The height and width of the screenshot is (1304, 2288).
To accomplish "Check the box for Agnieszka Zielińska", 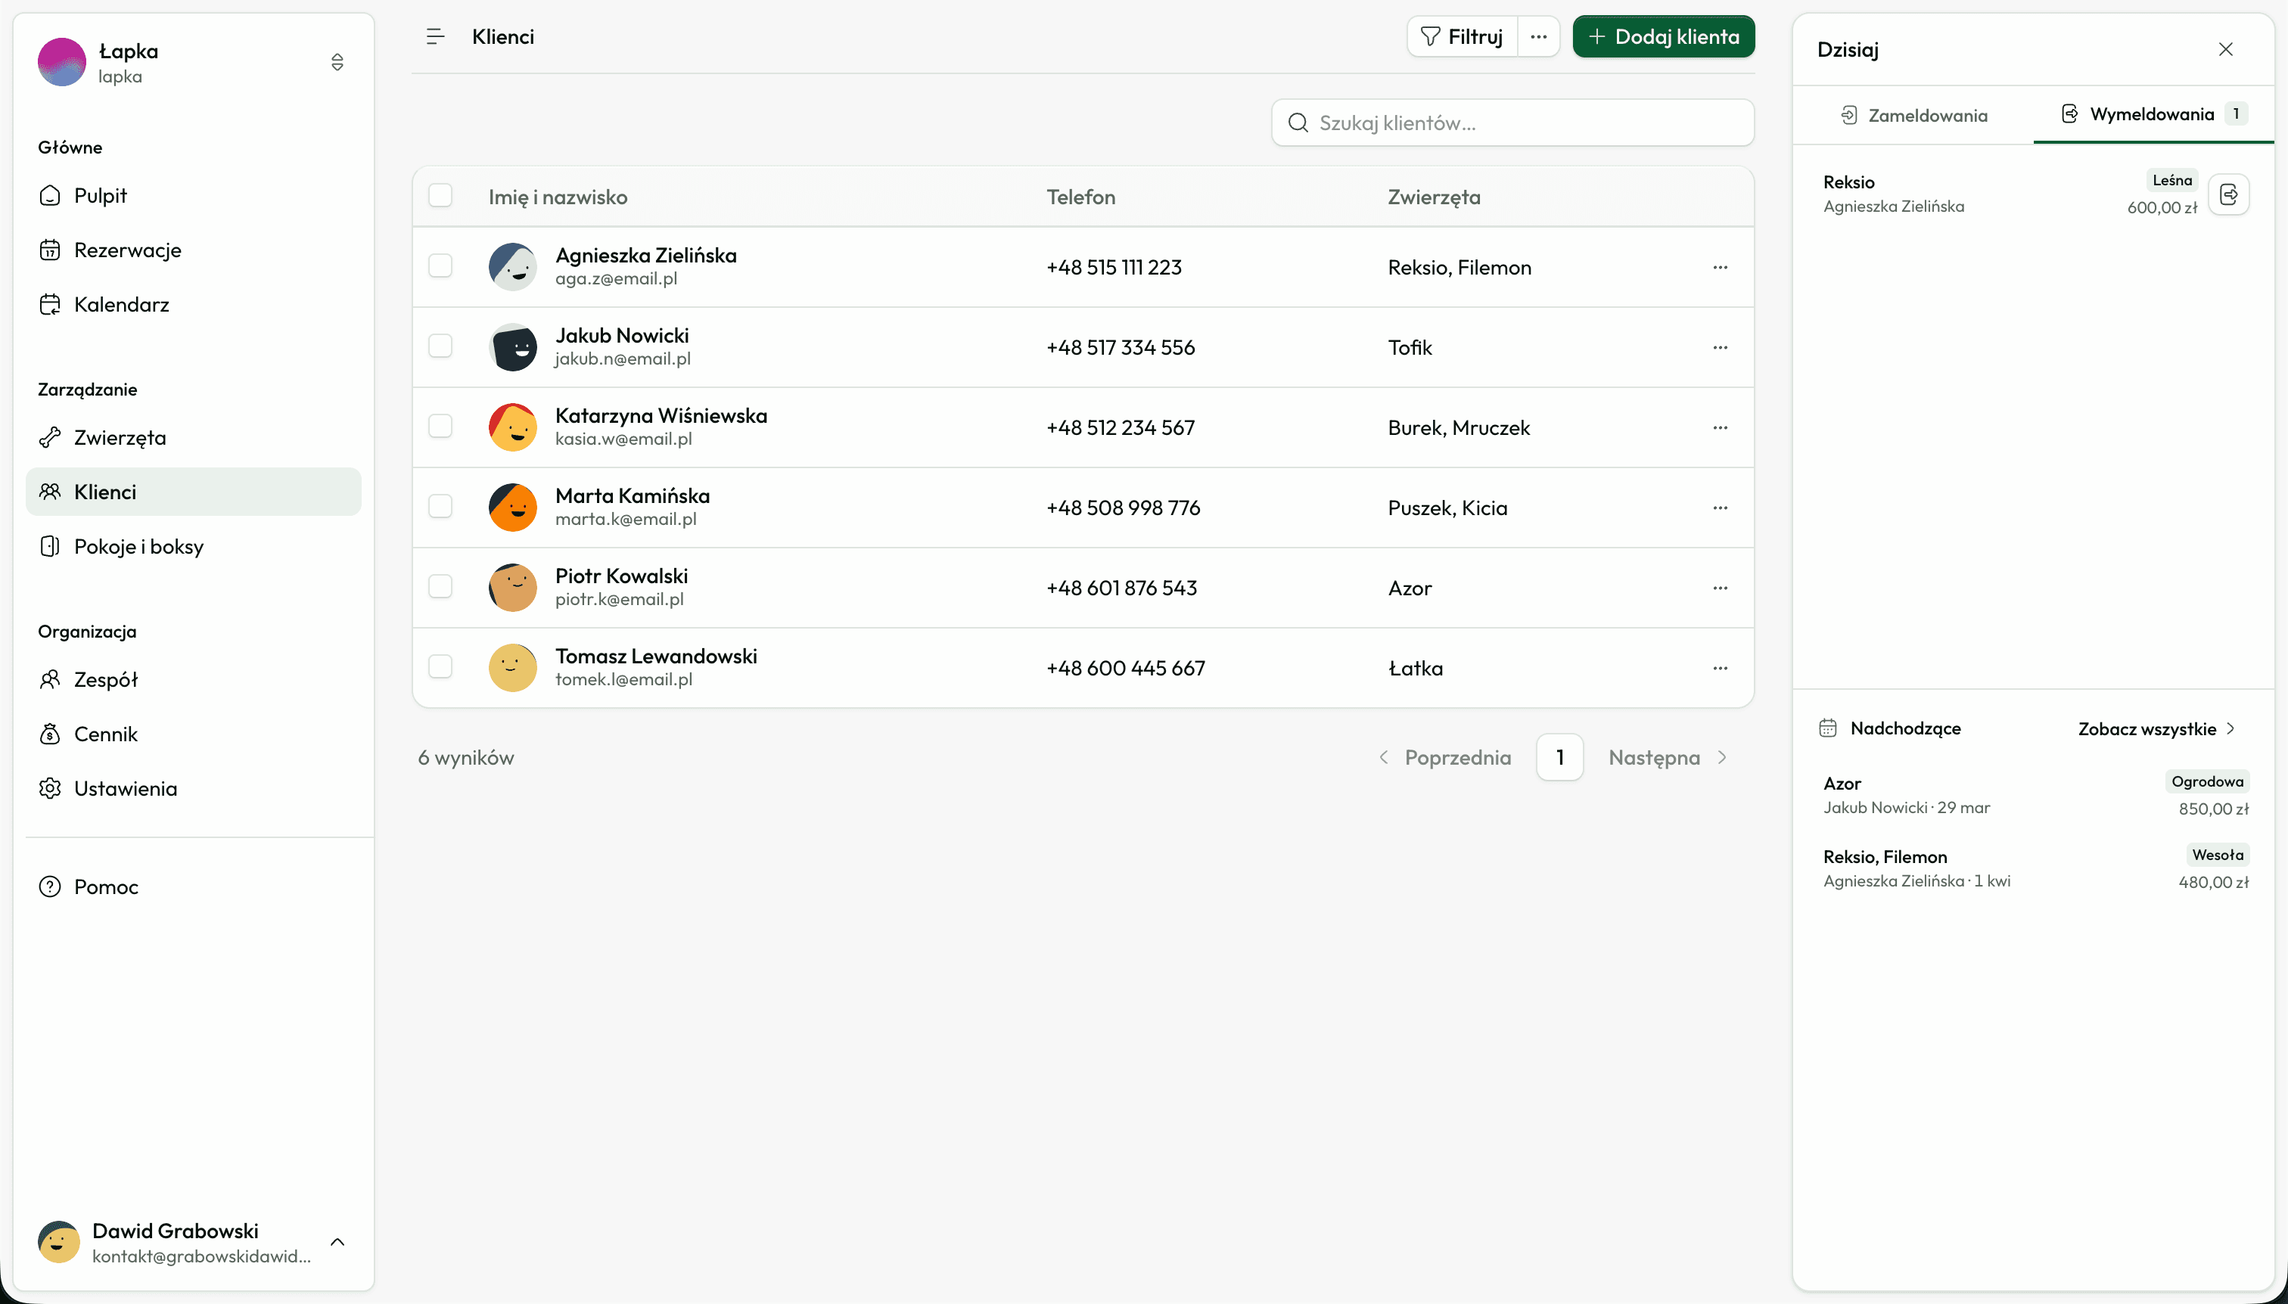I will (x=440, y=266).
